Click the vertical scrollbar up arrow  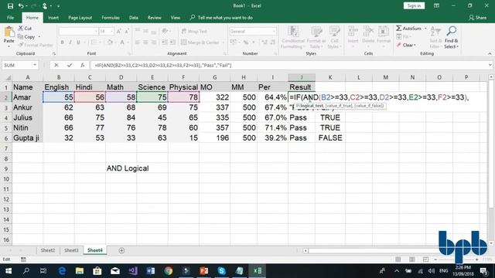[491, 77]
